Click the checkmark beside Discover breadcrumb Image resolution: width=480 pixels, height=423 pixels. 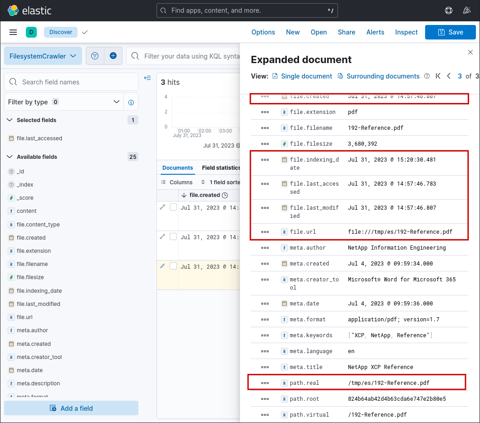[85, 32]
